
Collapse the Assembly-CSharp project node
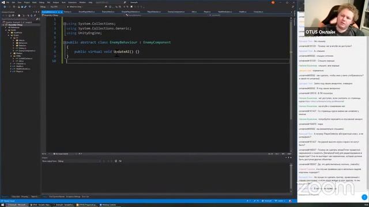click(3, 25)
